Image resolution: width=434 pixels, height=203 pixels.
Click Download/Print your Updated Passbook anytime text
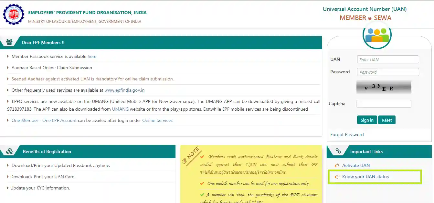61,165
